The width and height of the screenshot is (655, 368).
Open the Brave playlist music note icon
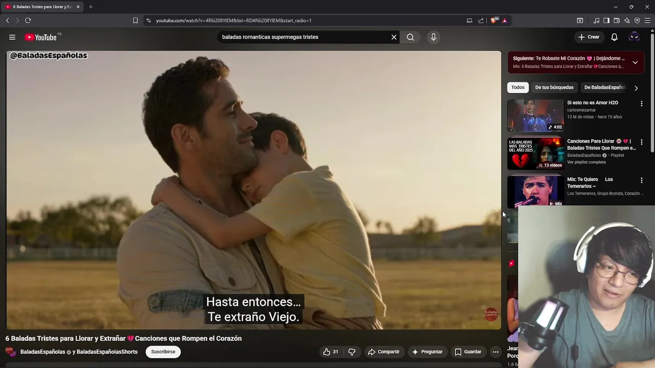[x=596, y=20]
